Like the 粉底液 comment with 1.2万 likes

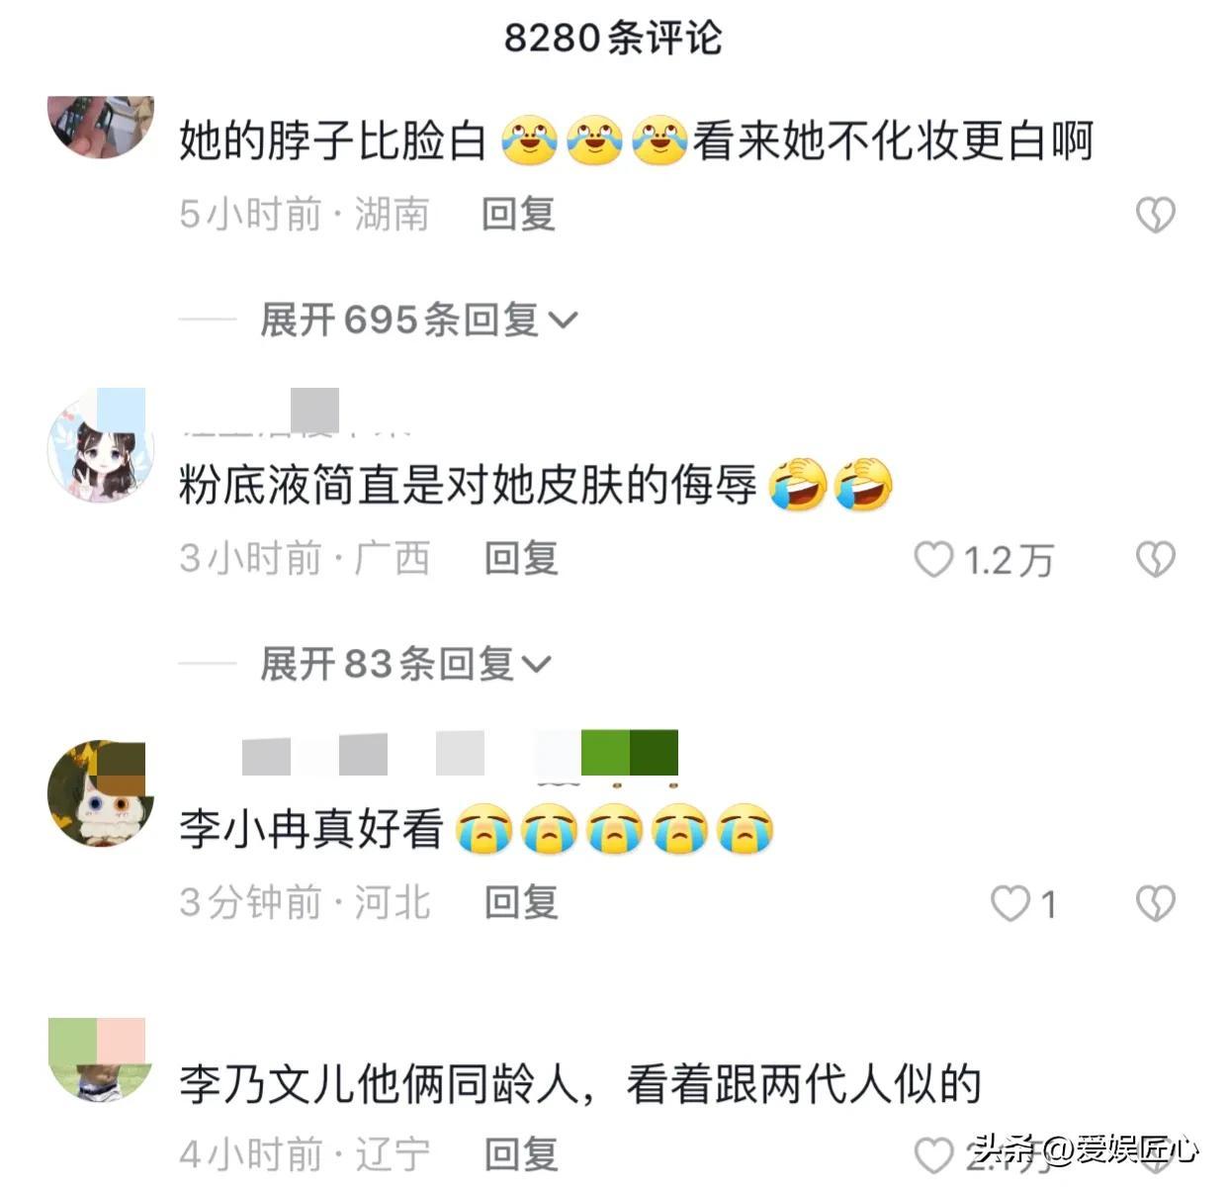(932, 559)
